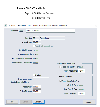The height and width of the screenshot is (107, 100).
Task: Click the Cancelar button
Action: tap(39, 102)
